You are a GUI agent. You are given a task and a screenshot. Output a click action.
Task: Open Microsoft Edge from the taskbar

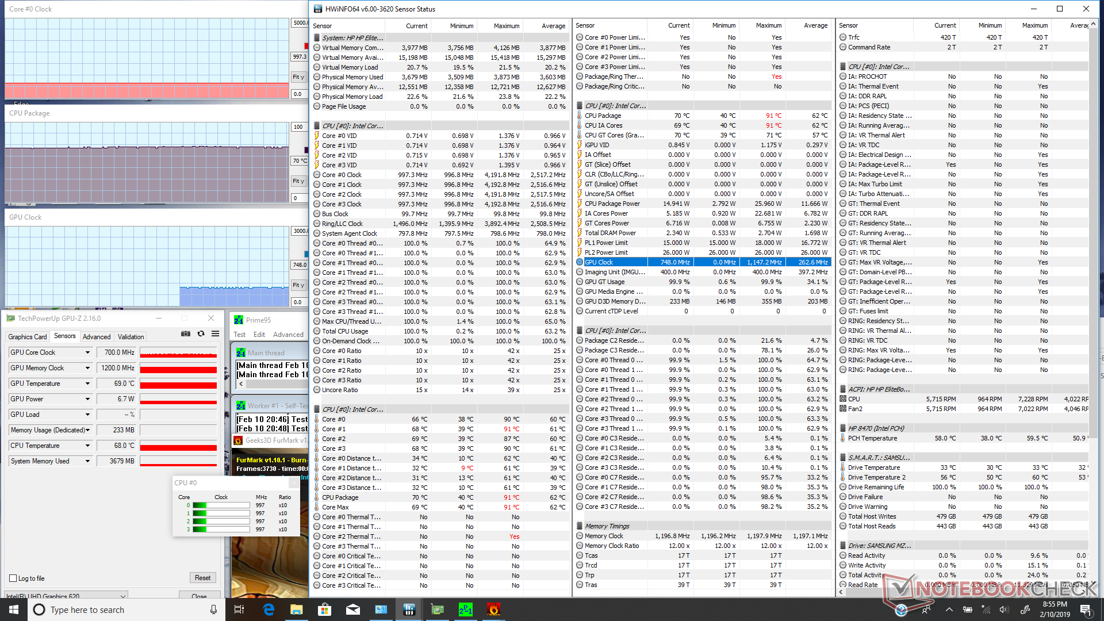pos(269,609)
